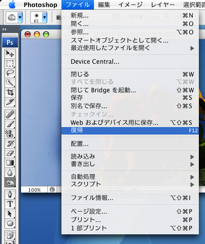
Task: Select the Spot Healing Brush tool
Action: tap(10, 115)
